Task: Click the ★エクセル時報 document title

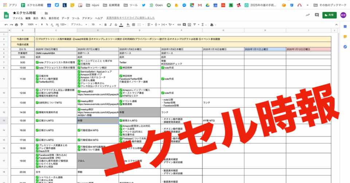Action: 24,13
